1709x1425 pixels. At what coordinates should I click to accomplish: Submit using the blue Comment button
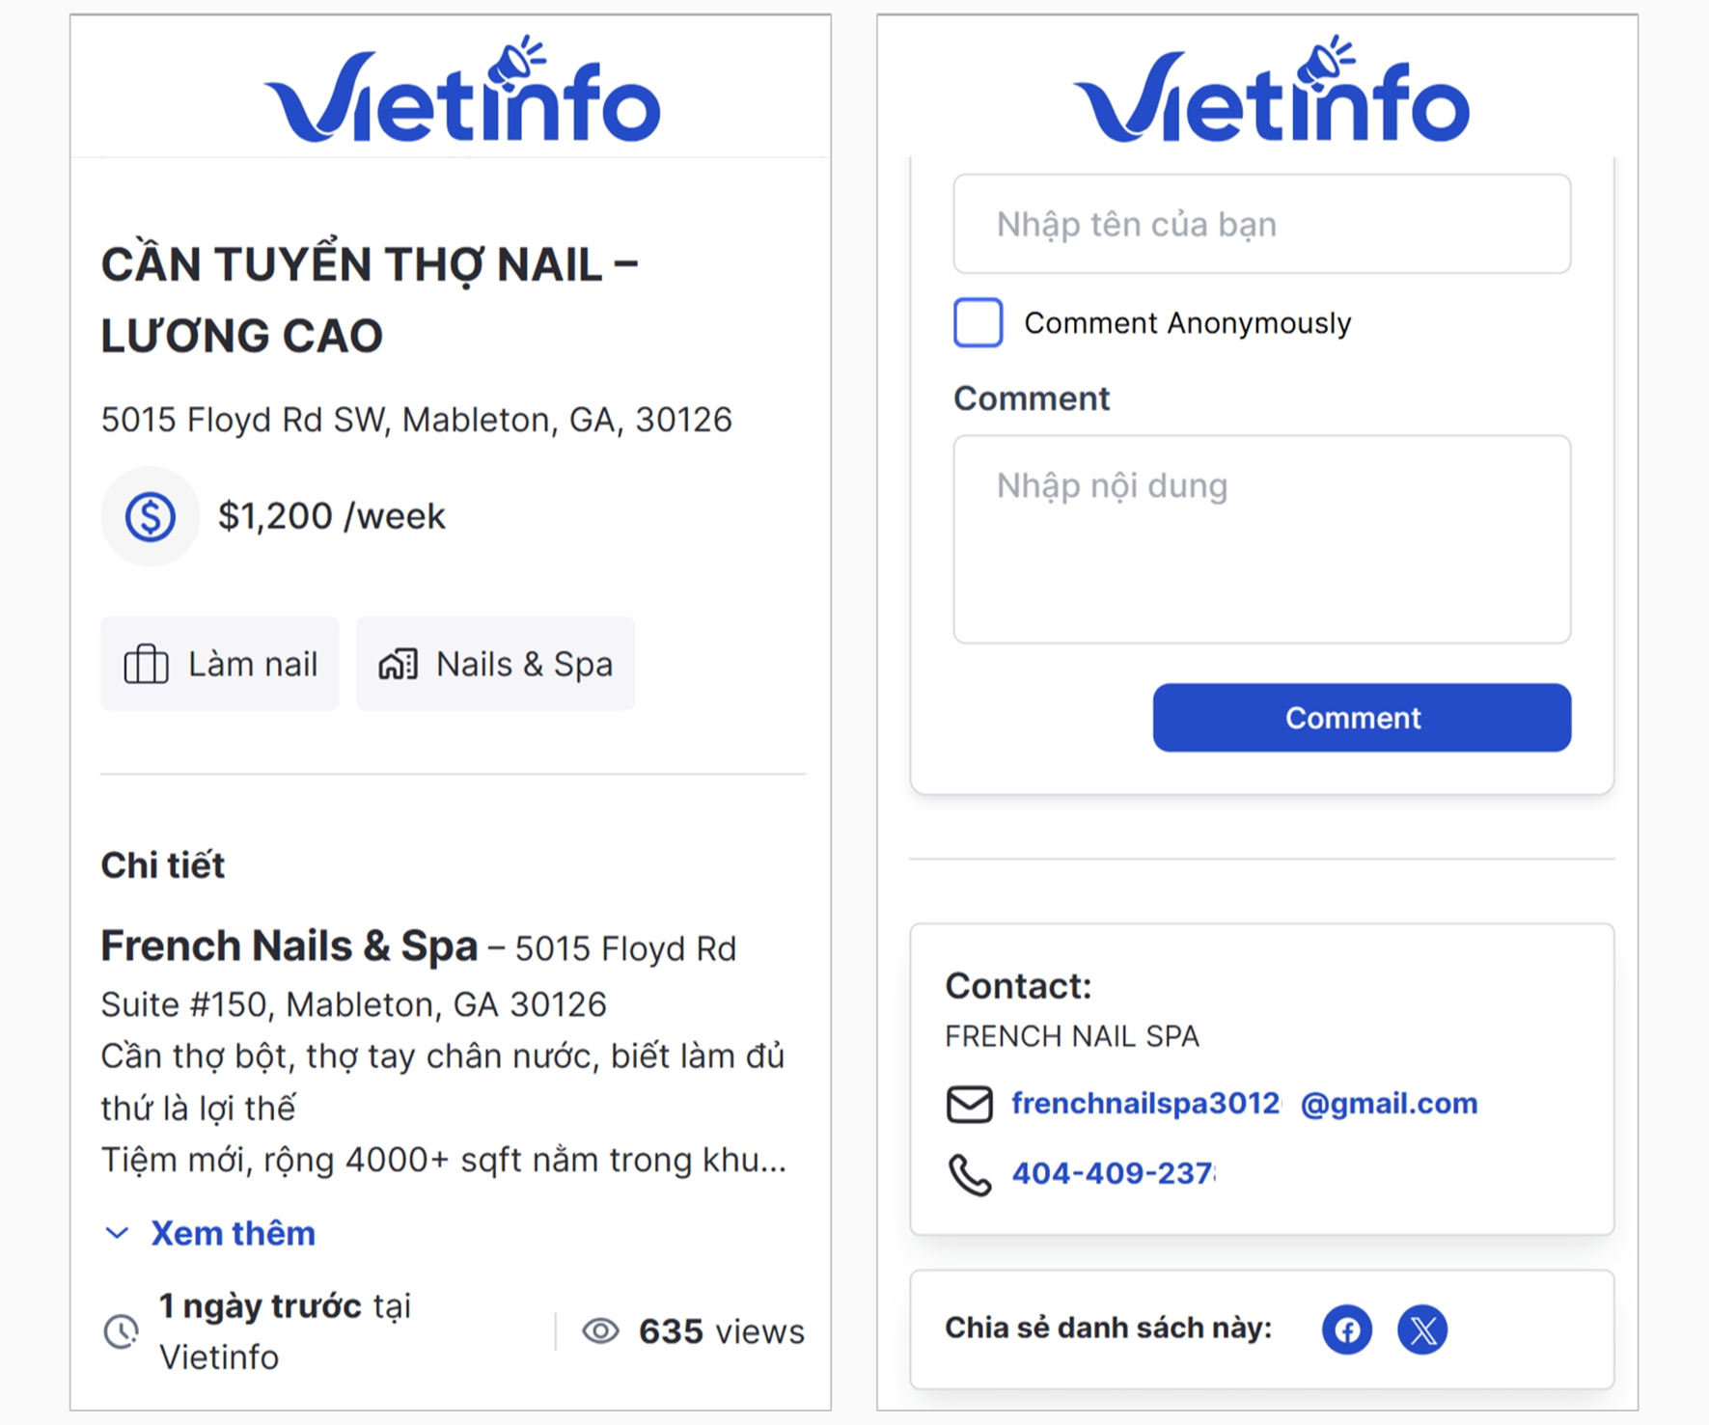[1362, 718]
